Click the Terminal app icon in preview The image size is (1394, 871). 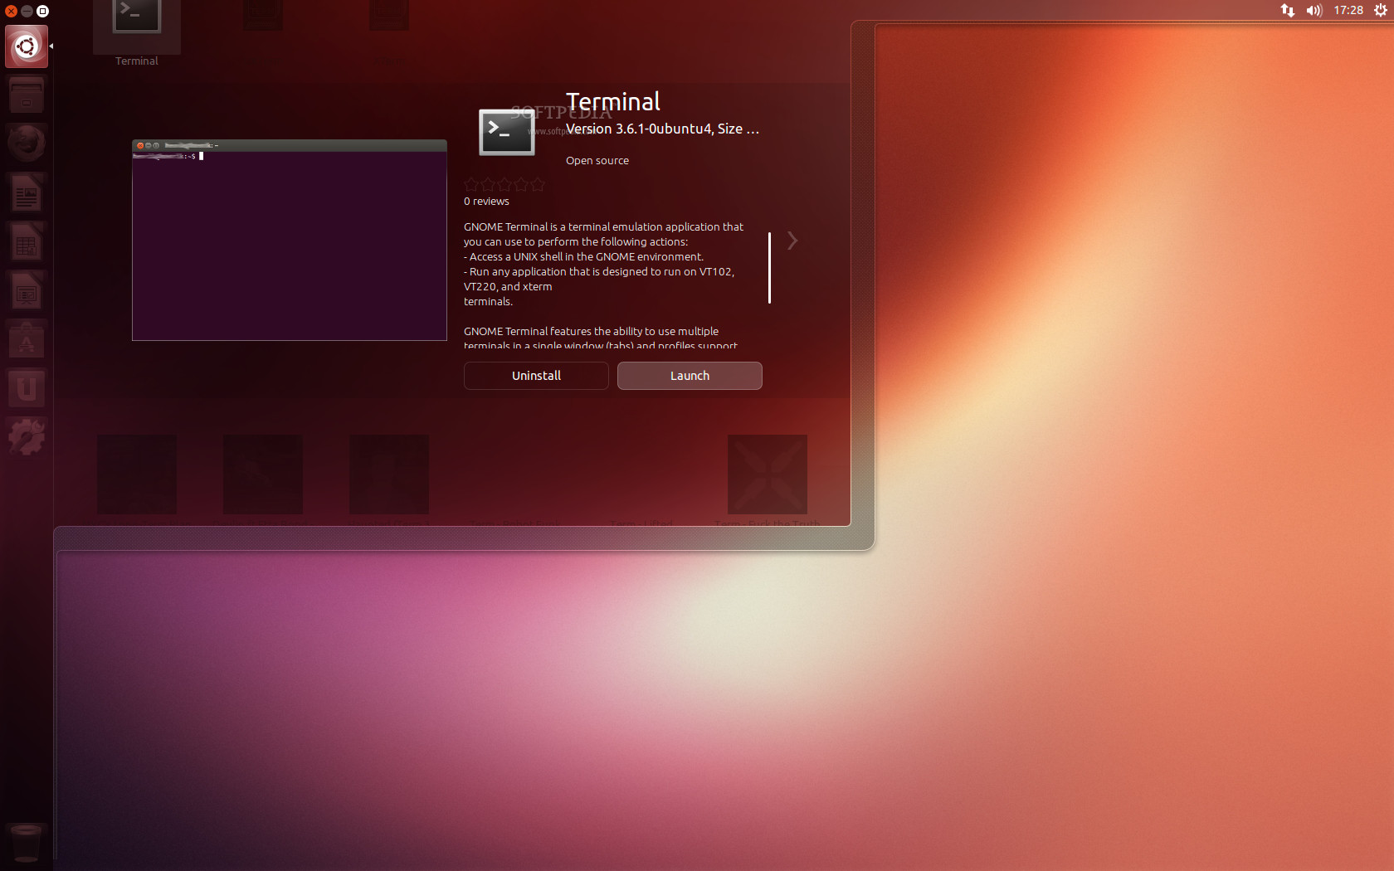click(x=506, y=132)
